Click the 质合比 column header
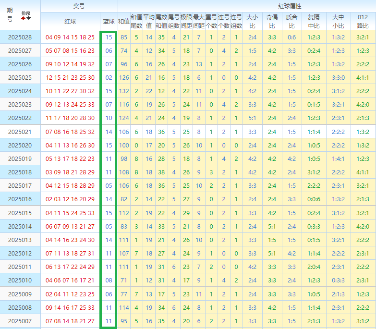376x329 pixels. point(291,21)
